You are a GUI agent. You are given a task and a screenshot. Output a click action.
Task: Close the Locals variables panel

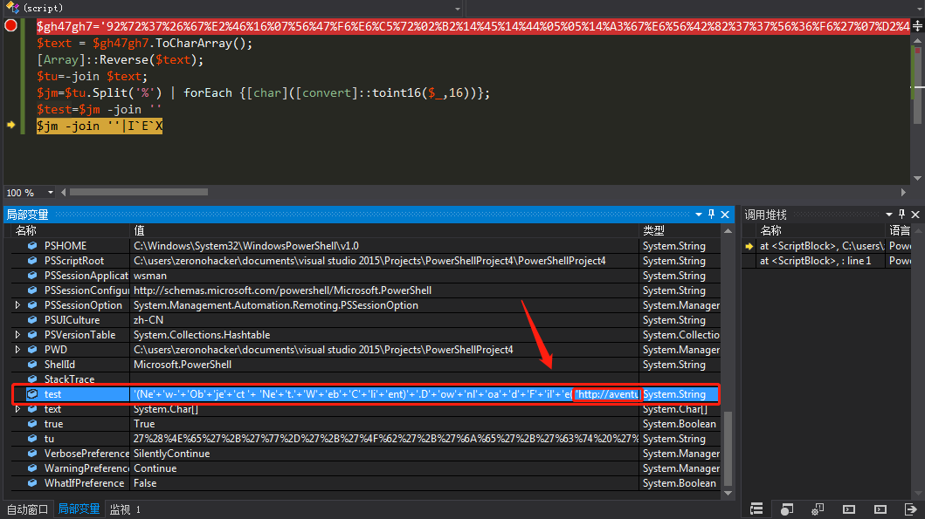tap(725, 215)
